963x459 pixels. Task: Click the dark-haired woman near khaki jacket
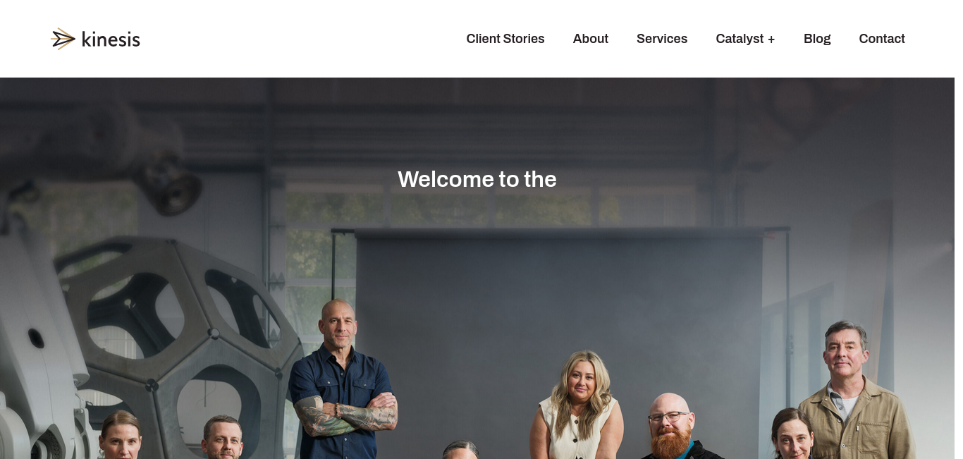(793, 434)
